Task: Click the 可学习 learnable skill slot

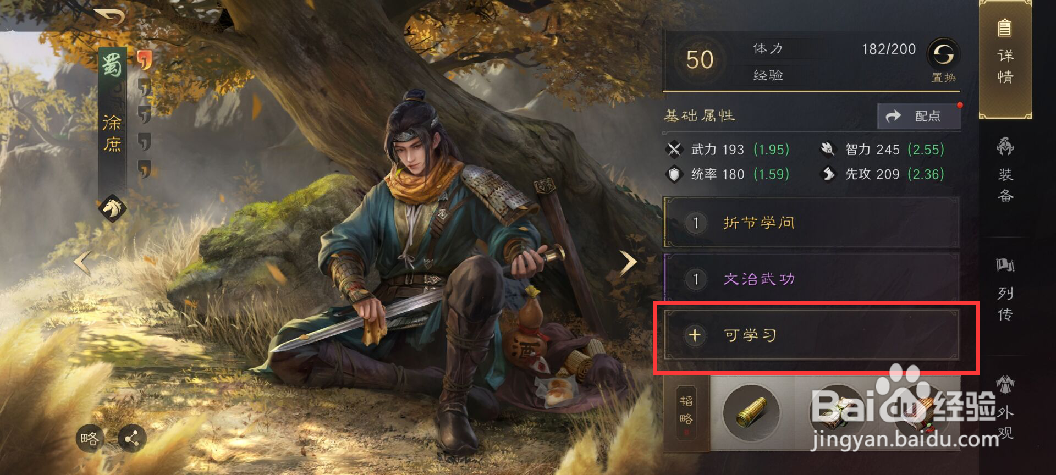Action: (812, 335)
